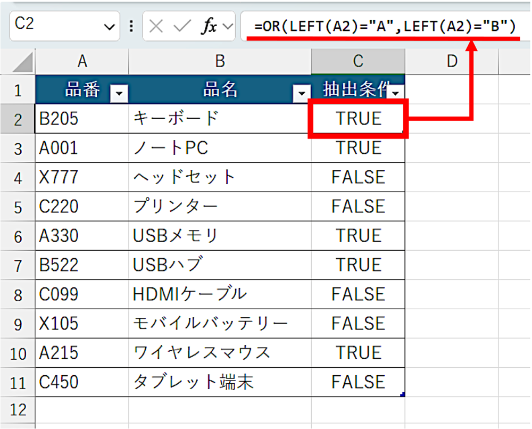This screenshot has width=532, height=429.
Task: Click the タブレット端末 cell
Action: pyautogui.click(x=220, y=382)
